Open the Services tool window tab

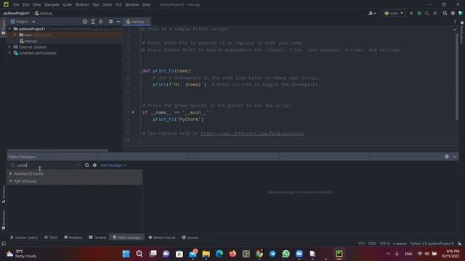click(190, 237)
